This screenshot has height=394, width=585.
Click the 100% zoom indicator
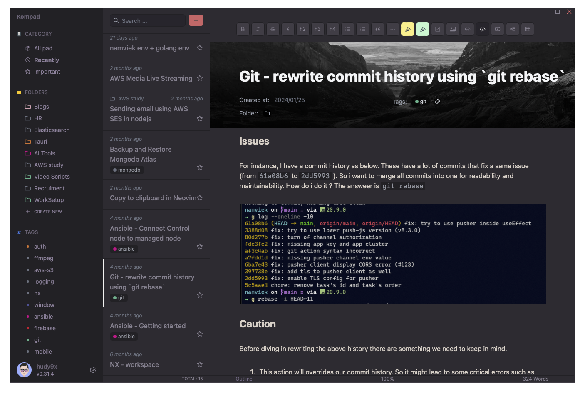(x=387, y=379)
